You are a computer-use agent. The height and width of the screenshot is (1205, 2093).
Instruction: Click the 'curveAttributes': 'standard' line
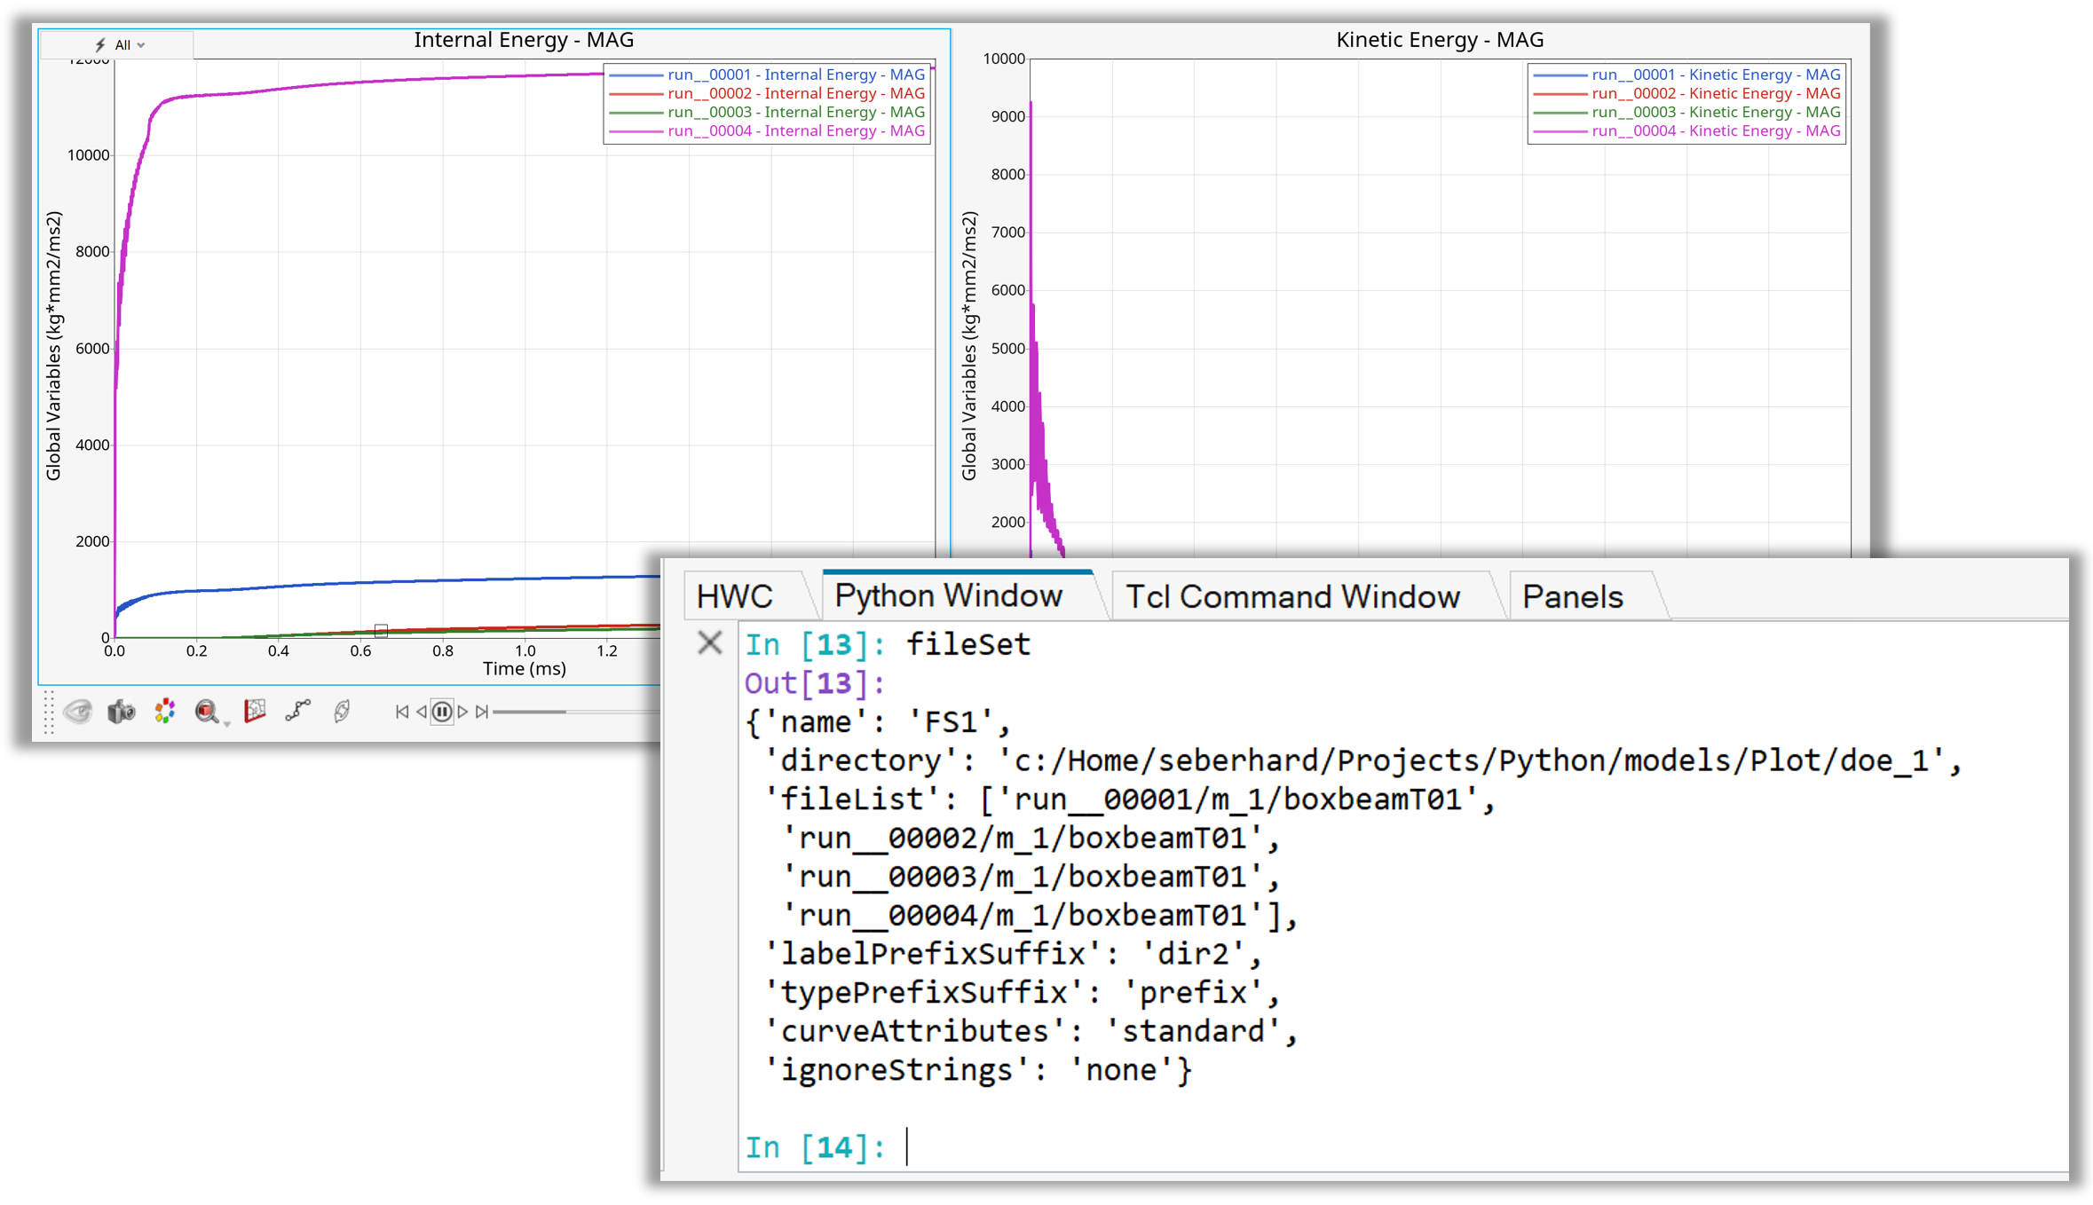(x=1030, y=1031)
